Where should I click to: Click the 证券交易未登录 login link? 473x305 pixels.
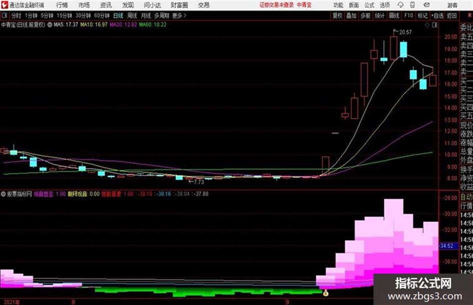tap(277, 5)
